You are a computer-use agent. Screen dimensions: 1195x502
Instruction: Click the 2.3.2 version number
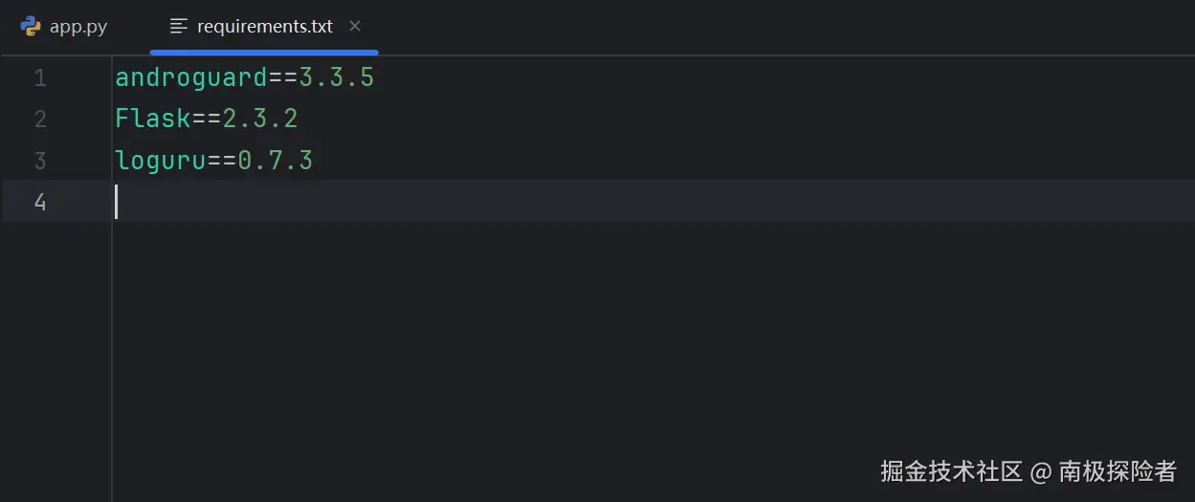click(x=260, y=120)
